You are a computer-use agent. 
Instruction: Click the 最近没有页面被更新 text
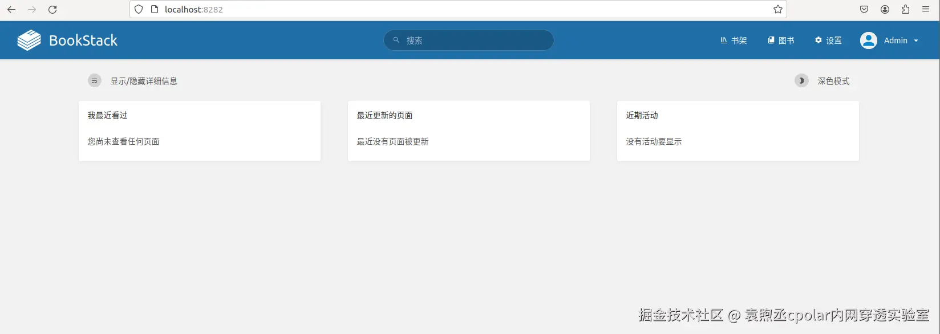392,141
